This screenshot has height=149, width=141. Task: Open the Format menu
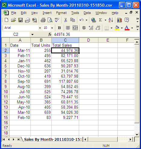point(61,13)
